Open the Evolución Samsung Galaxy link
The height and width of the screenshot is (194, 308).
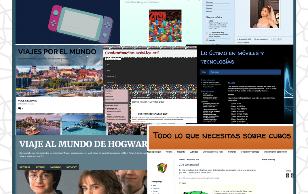211,82
